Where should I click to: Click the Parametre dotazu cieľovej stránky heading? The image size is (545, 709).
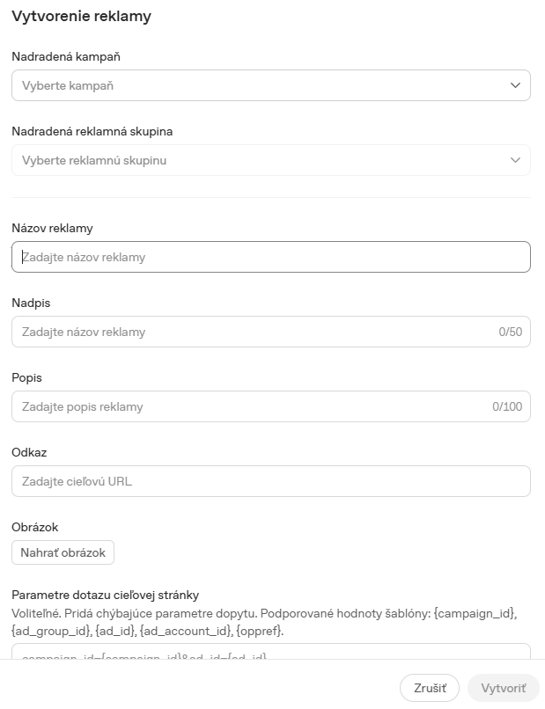pyautogui.click(x=106, y=595)
